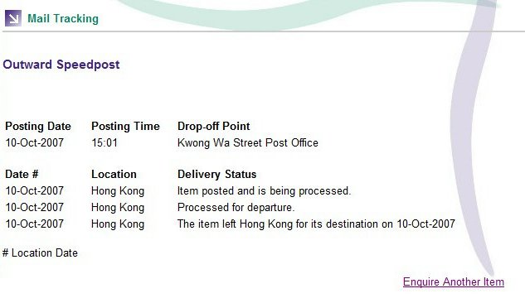
Task: Click the Date # column header
Action: point(22,175)
